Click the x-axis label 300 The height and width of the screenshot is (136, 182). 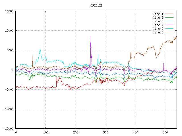coord(106,132)
